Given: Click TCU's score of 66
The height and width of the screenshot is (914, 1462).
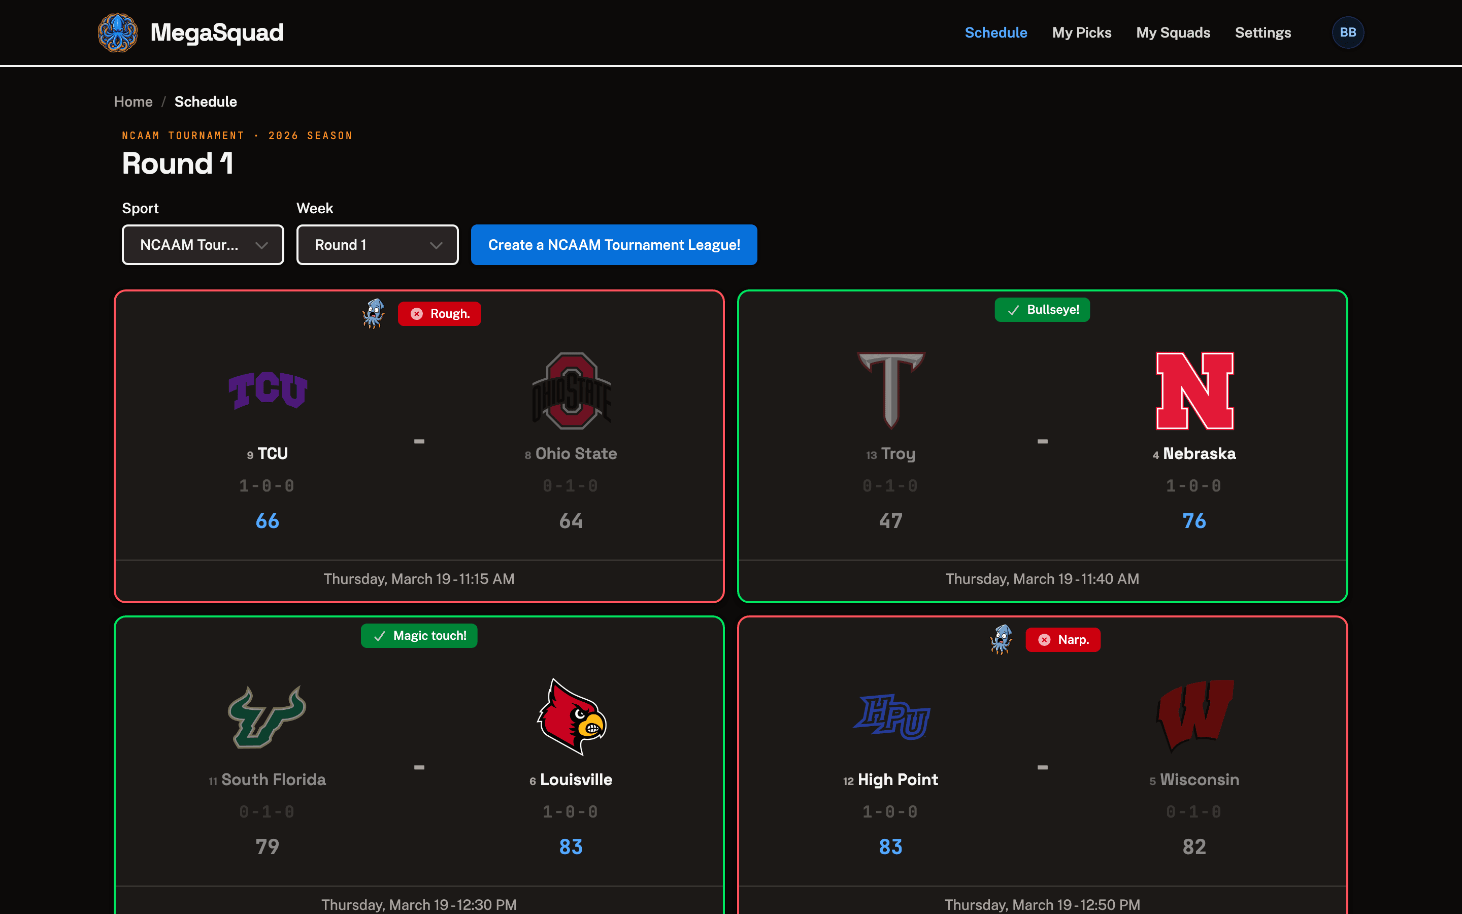Looking at the screenshot, I should 268,520.
